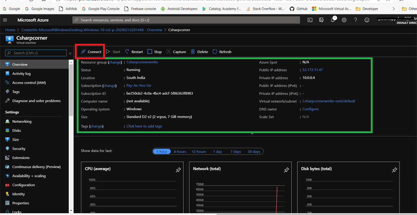The height and width of the screenshot is (215, 417).
Task: Pin the Network (total) chart
Action: 286,170
